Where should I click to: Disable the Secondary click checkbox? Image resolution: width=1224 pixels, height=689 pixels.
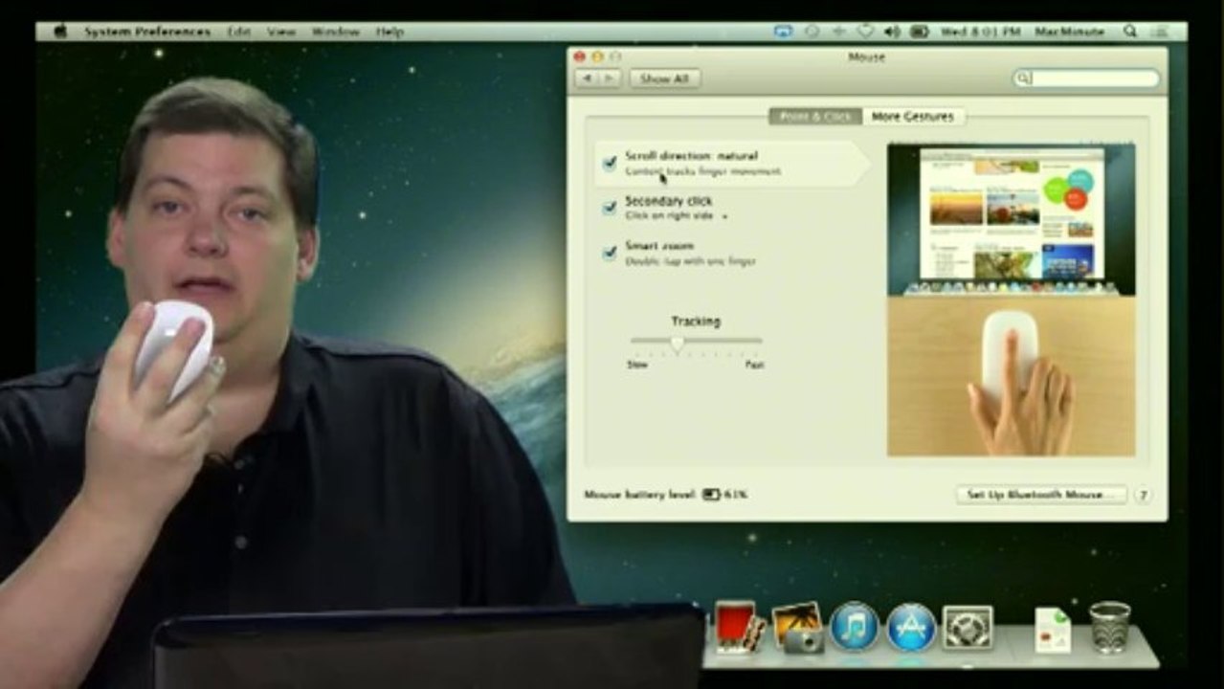(610, 208)
